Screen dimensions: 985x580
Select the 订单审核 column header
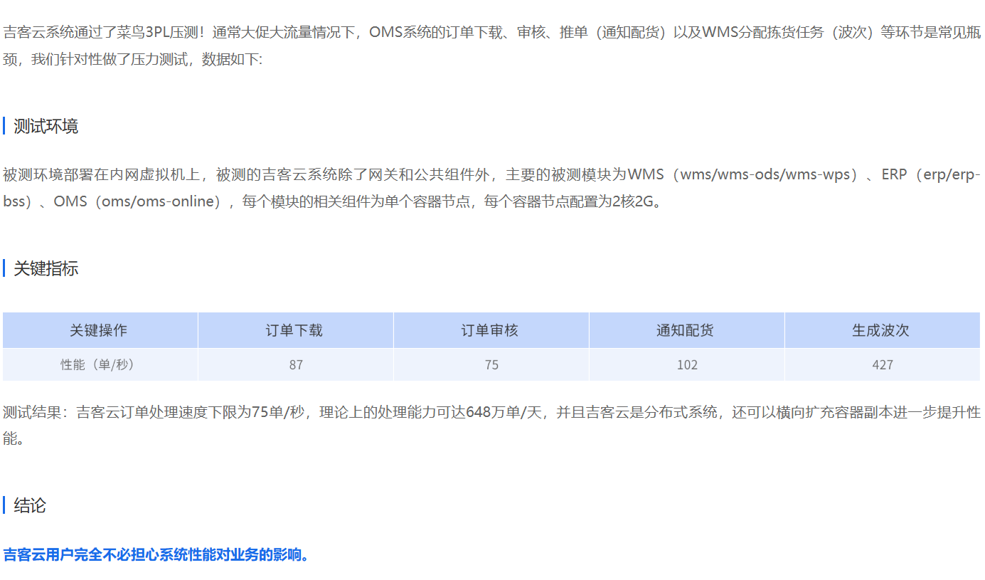(491, 330)
